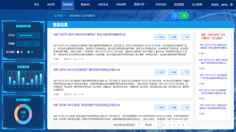Select page 1 in pagination
The image size is (236, 132).
click(160, 125)
